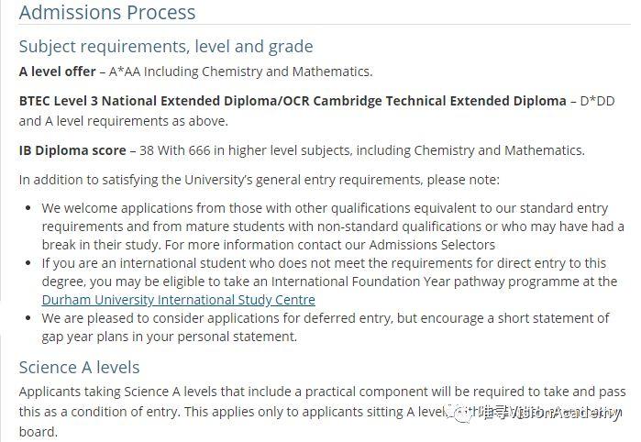Click the Applicants taking Science A levels paragraph

312,391
